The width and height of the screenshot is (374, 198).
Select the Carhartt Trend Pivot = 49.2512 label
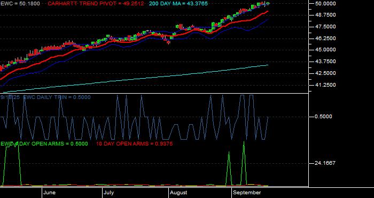click(x=96, y=4)
